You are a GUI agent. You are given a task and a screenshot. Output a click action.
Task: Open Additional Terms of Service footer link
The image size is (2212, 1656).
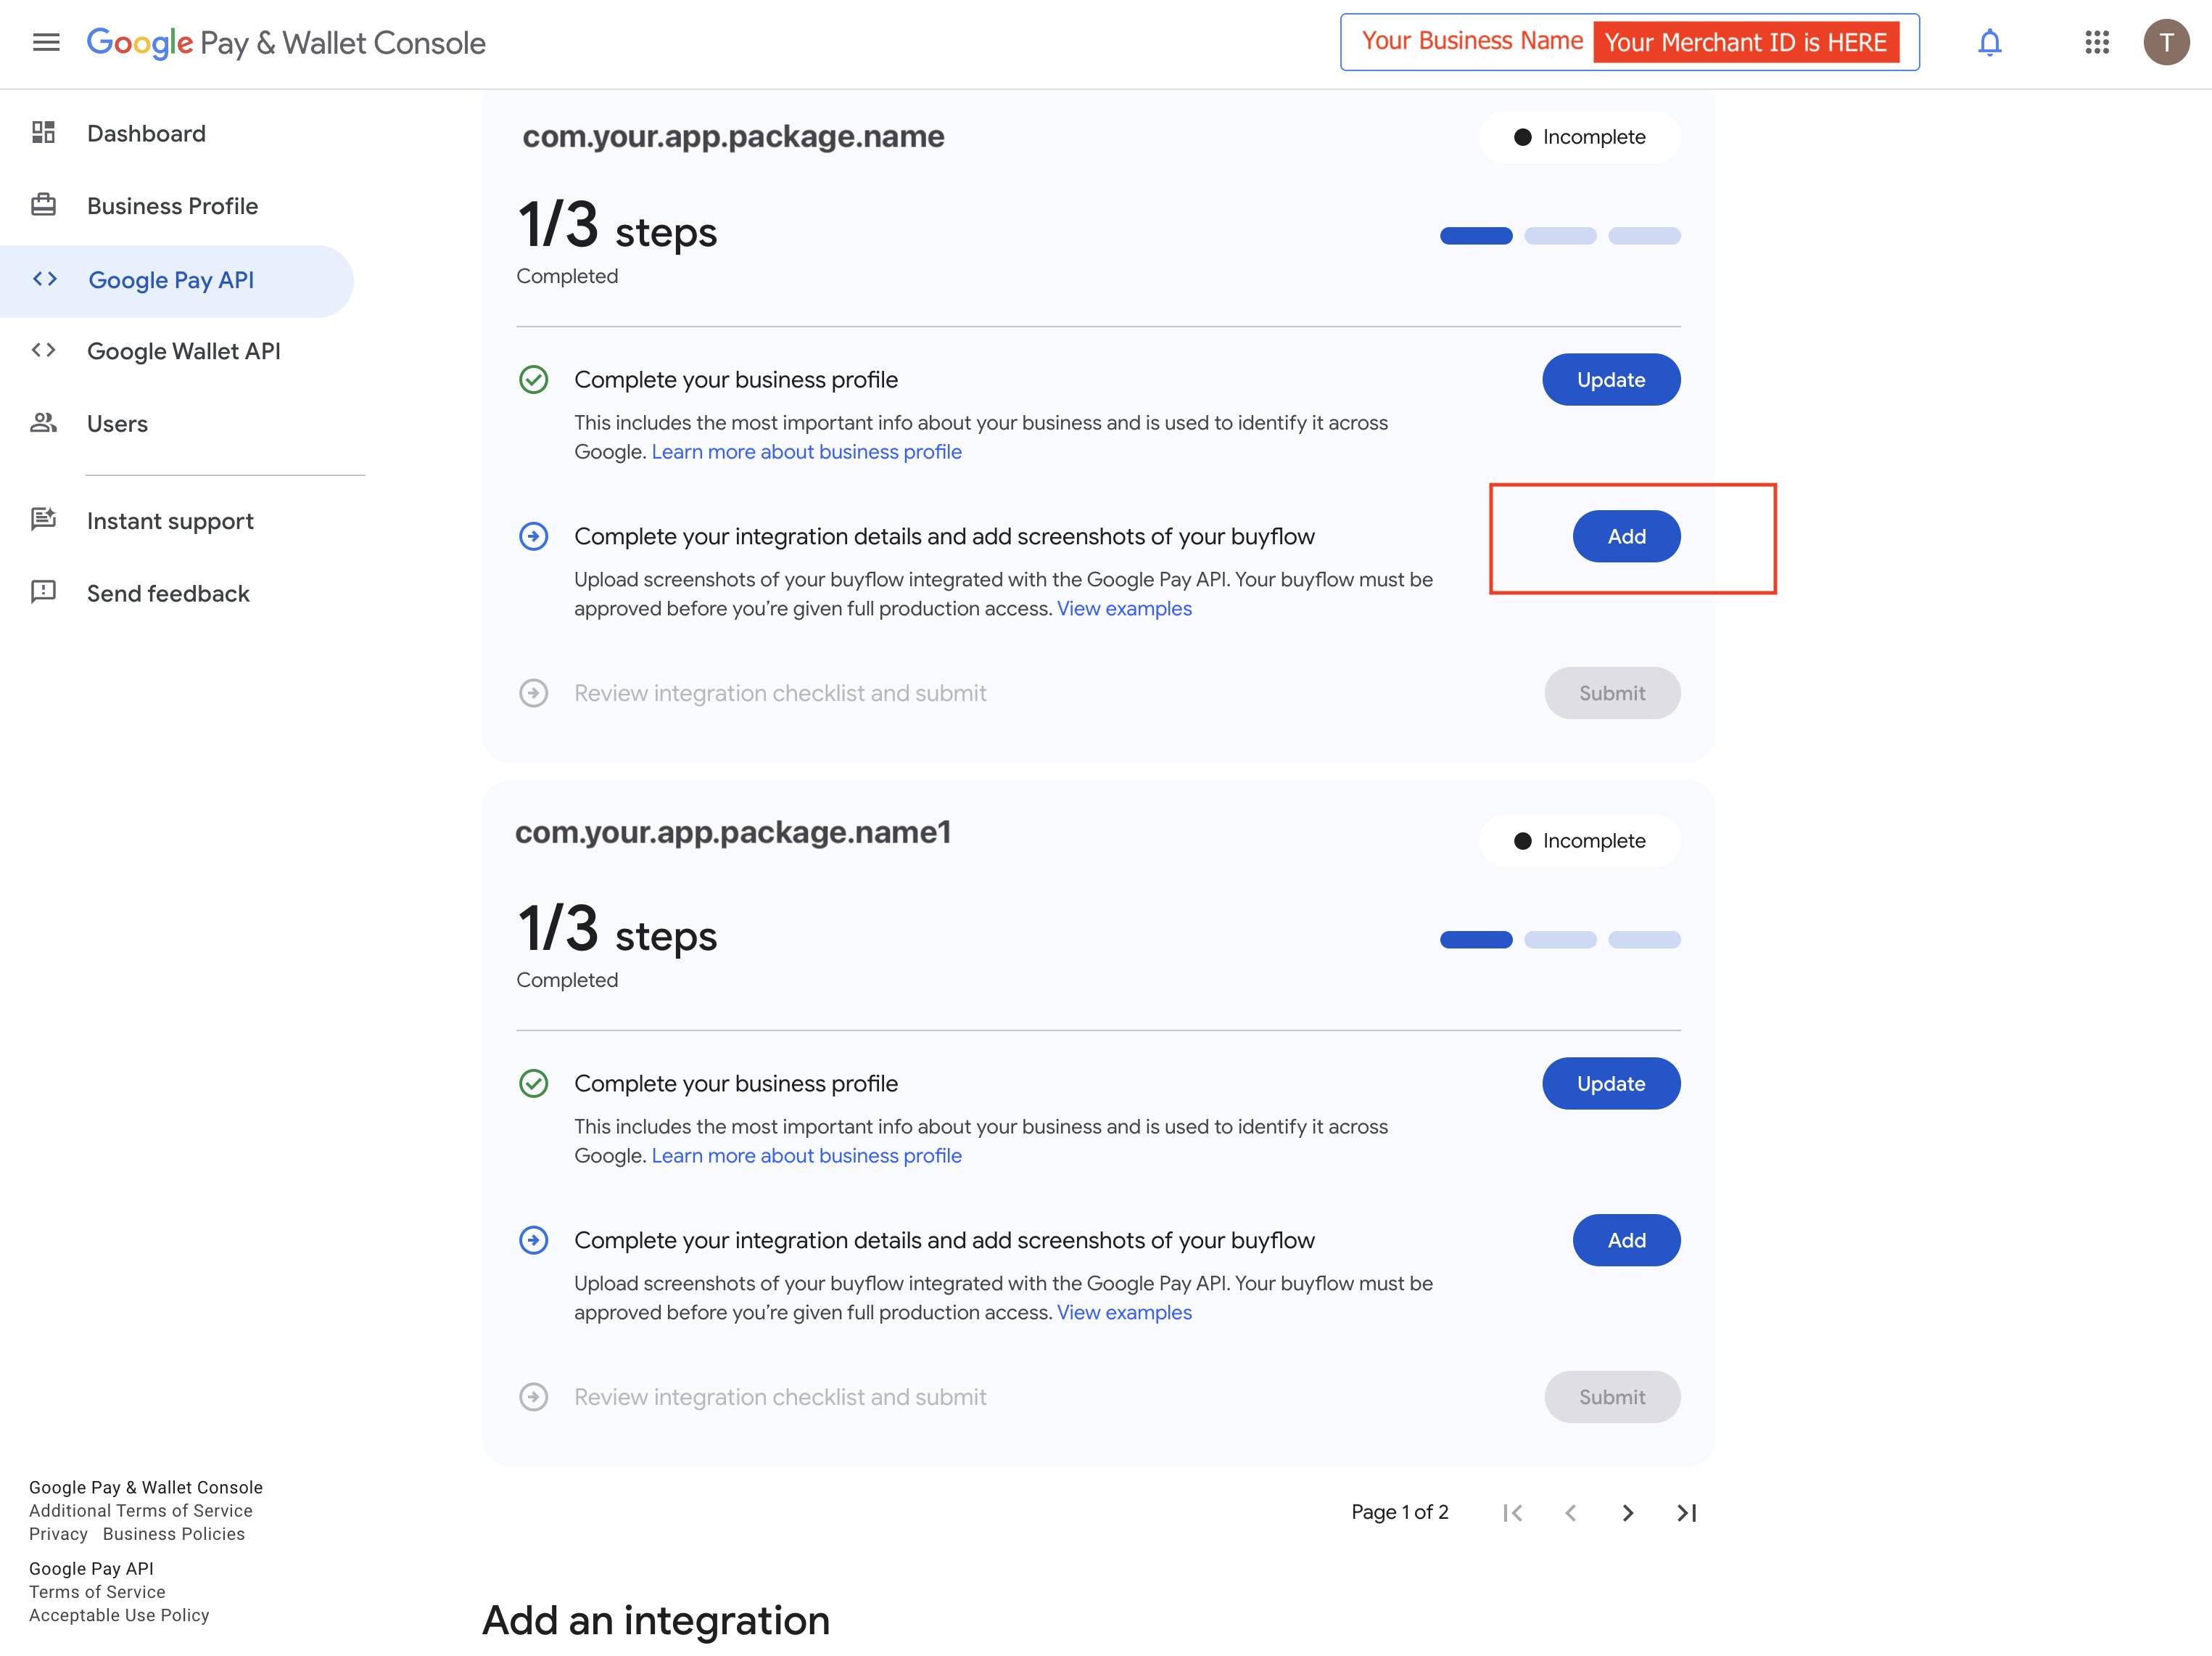[x=141, y=1511]
